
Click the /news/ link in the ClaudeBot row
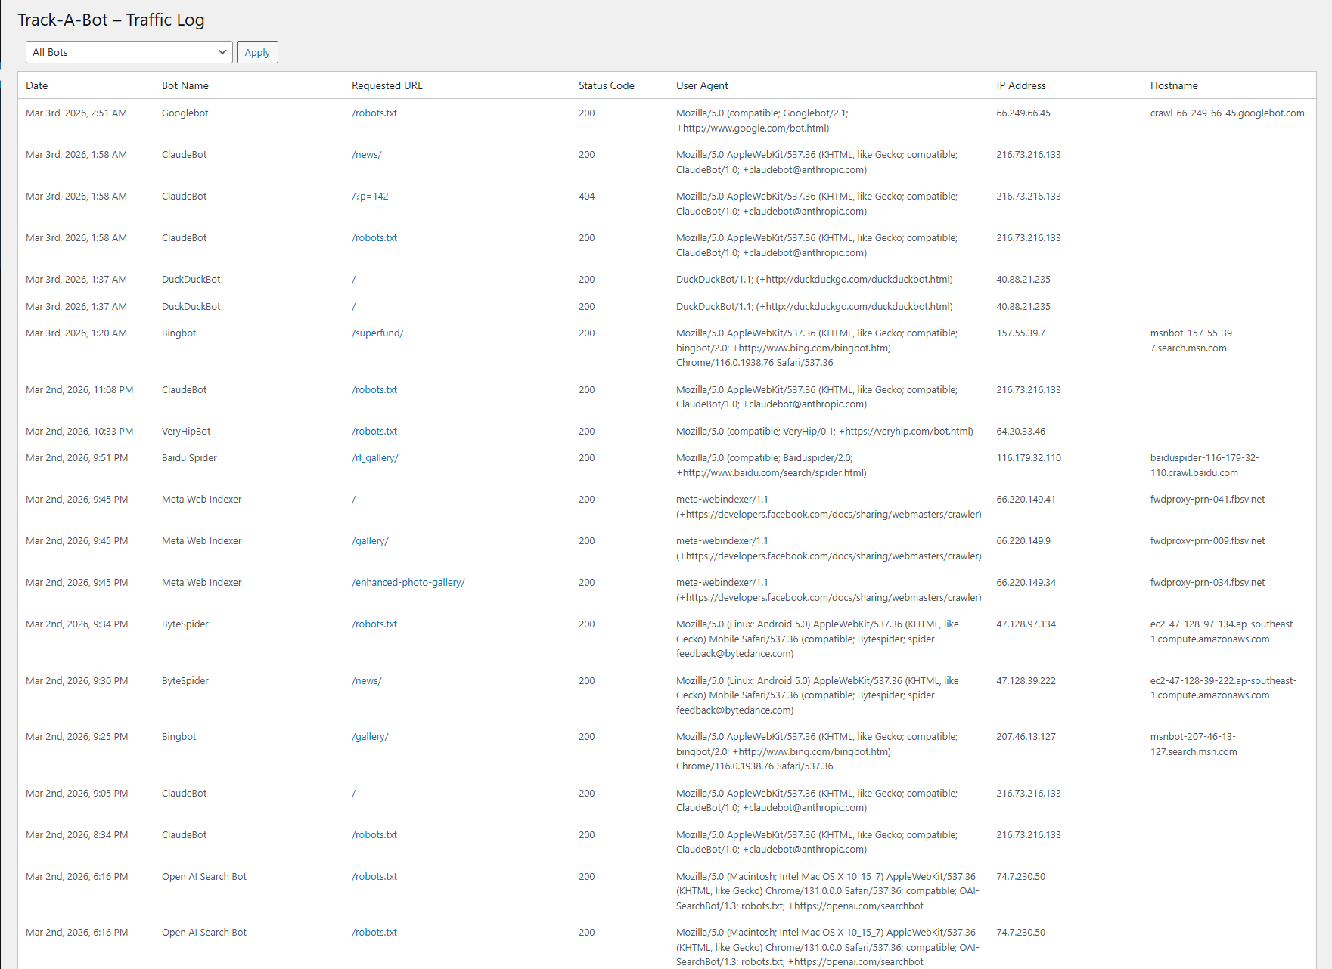tap(366, 154)
